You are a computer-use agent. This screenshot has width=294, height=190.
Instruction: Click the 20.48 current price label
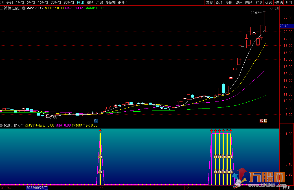[284, 26]
